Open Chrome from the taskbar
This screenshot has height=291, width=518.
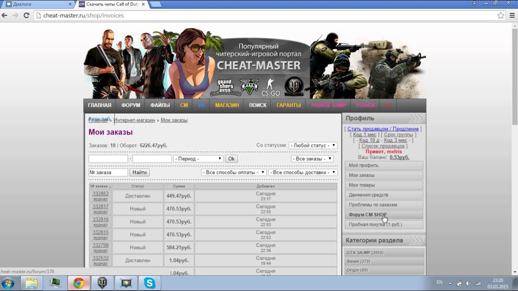coord(79,283)
